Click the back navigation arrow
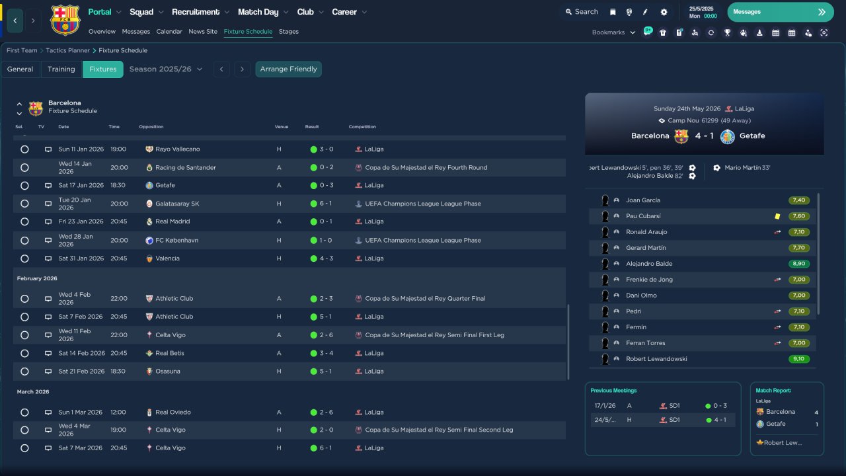The width and height of the screenshot is (846, 476). [x=15, y=20]
